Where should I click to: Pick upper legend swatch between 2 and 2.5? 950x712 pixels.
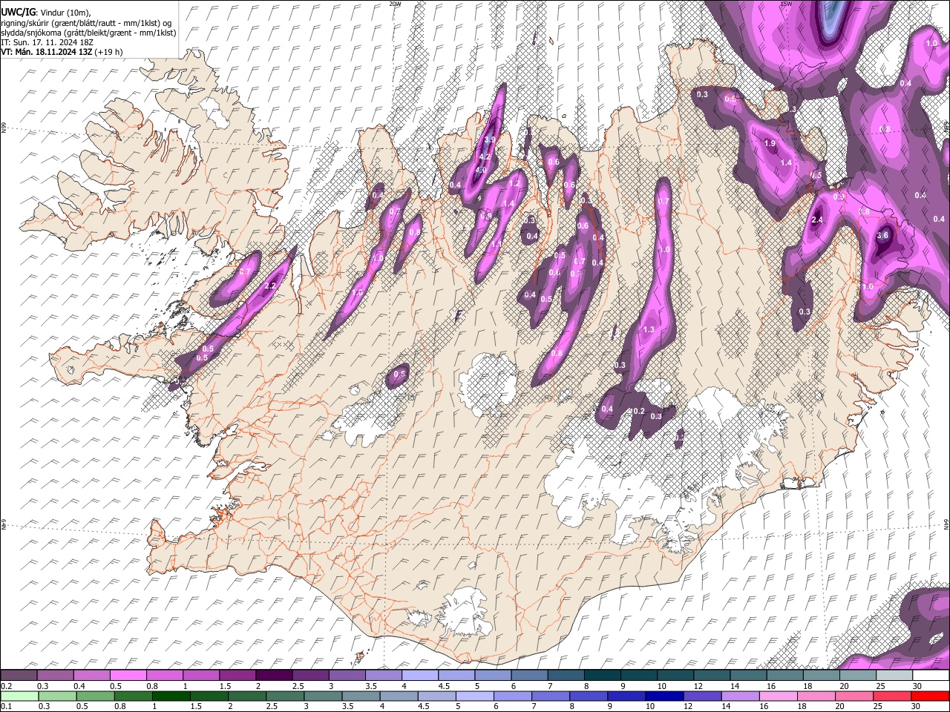(273, 675)
